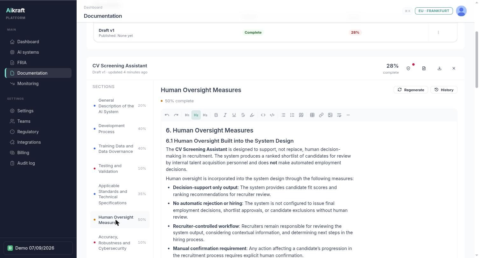Open the user avatar menu

click(x=461, y=11)
